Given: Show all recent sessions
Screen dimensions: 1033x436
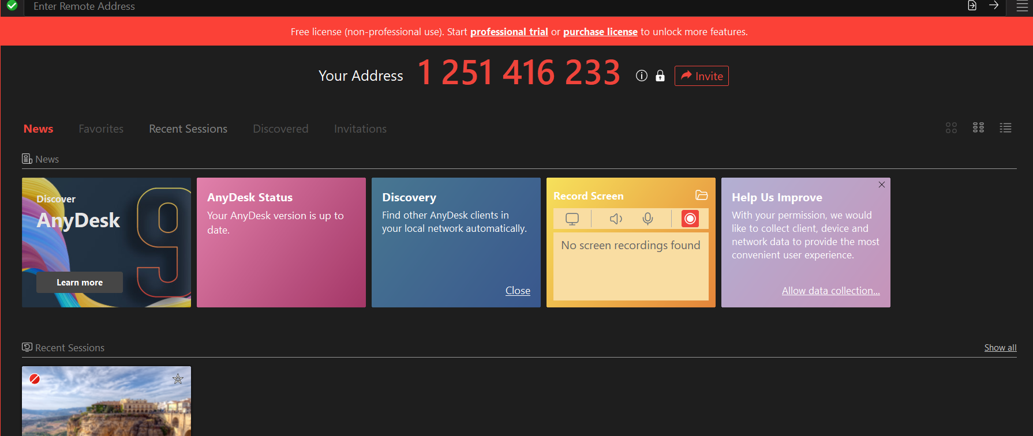Looking at the screenshot, I should click(1000, 348).
